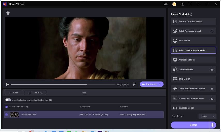Go to the home screen icon

click(8, 13)
